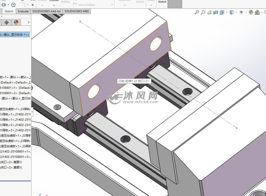Select the Previous View icon

click(210, 12)
